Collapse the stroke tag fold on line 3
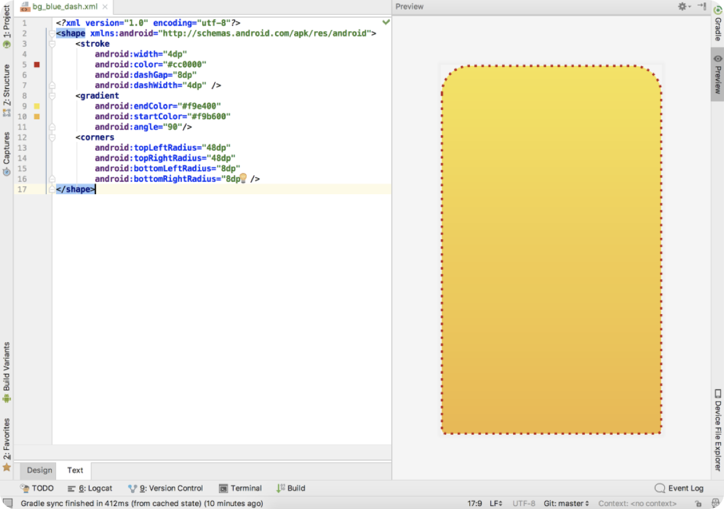Screen dimensions: 724x509 (52, 44)
